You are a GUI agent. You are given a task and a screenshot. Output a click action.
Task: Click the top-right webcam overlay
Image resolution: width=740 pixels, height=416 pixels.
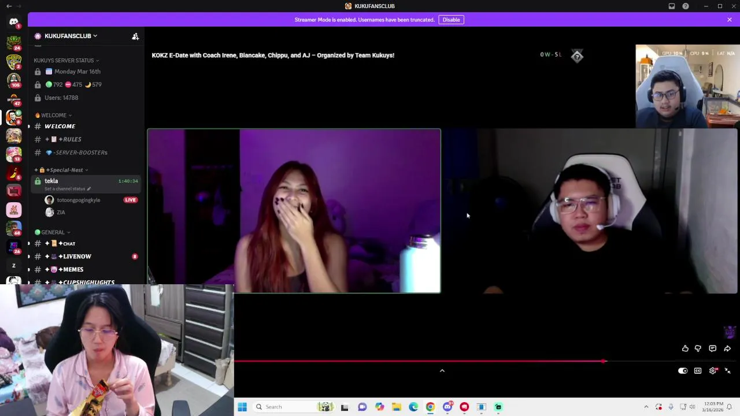click(x=687, y=86)
